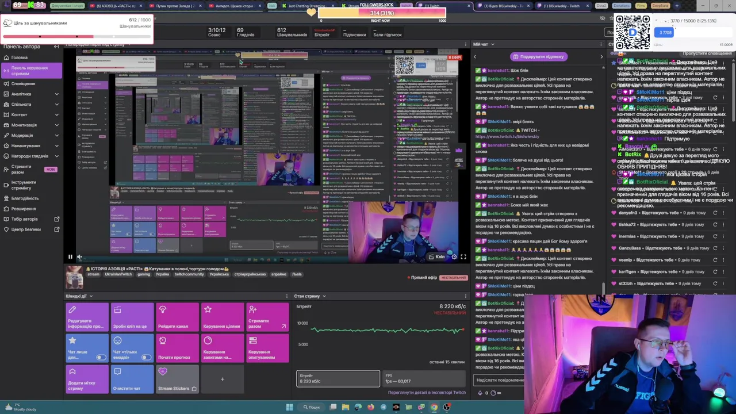
Task: Select the Бітрейт stat card
Action: pyautogui.click(x=338, y=378)
